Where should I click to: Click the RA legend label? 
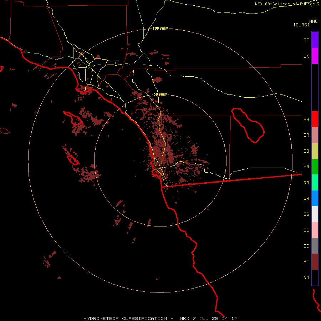pyautogui.click(x=306, y=183)
